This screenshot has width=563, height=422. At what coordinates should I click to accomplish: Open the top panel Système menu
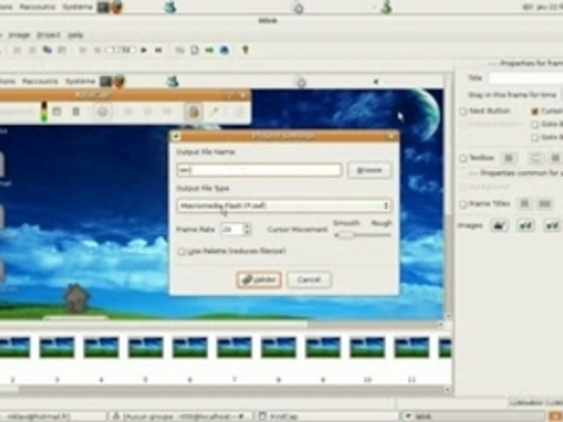(x=77, y=6)
